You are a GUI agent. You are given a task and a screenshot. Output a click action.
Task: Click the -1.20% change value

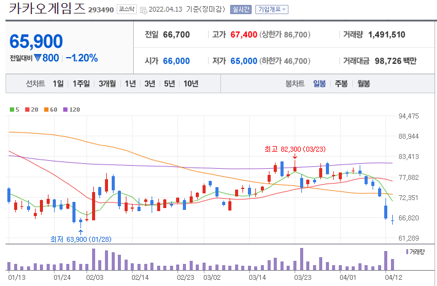(x=82, y=58)
